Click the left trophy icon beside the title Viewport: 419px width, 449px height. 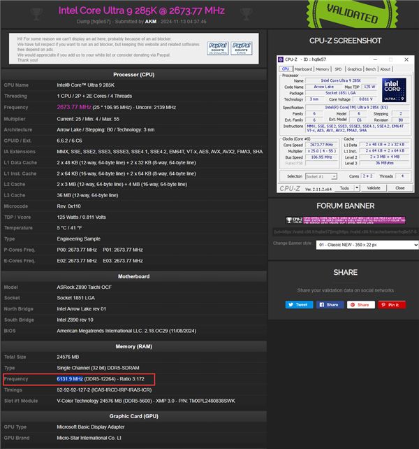click(36, 14)
